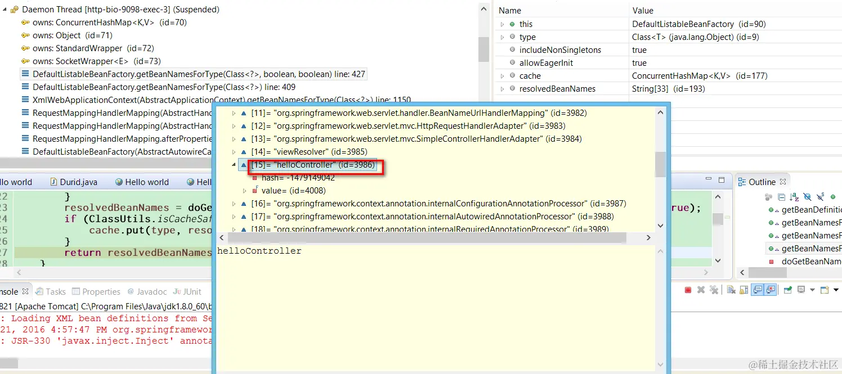Expand the resolvedBeanNames variable row
842x374 pixels.
tap(503, 89)
